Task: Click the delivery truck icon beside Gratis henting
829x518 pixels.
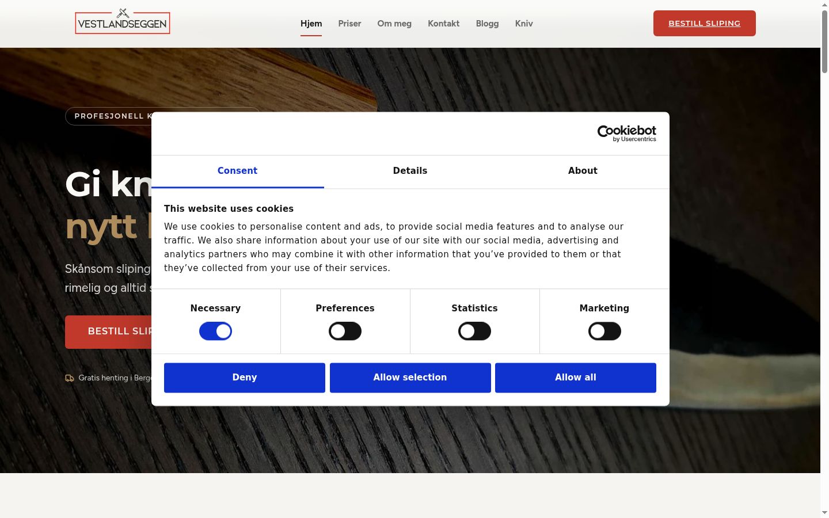Action: point(70,378)
